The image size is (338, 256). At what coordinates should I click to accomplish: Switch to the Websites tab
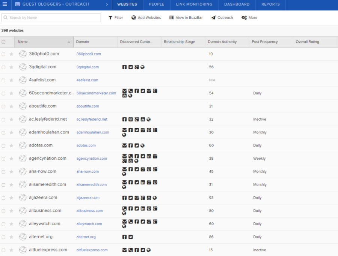[127, 4]
